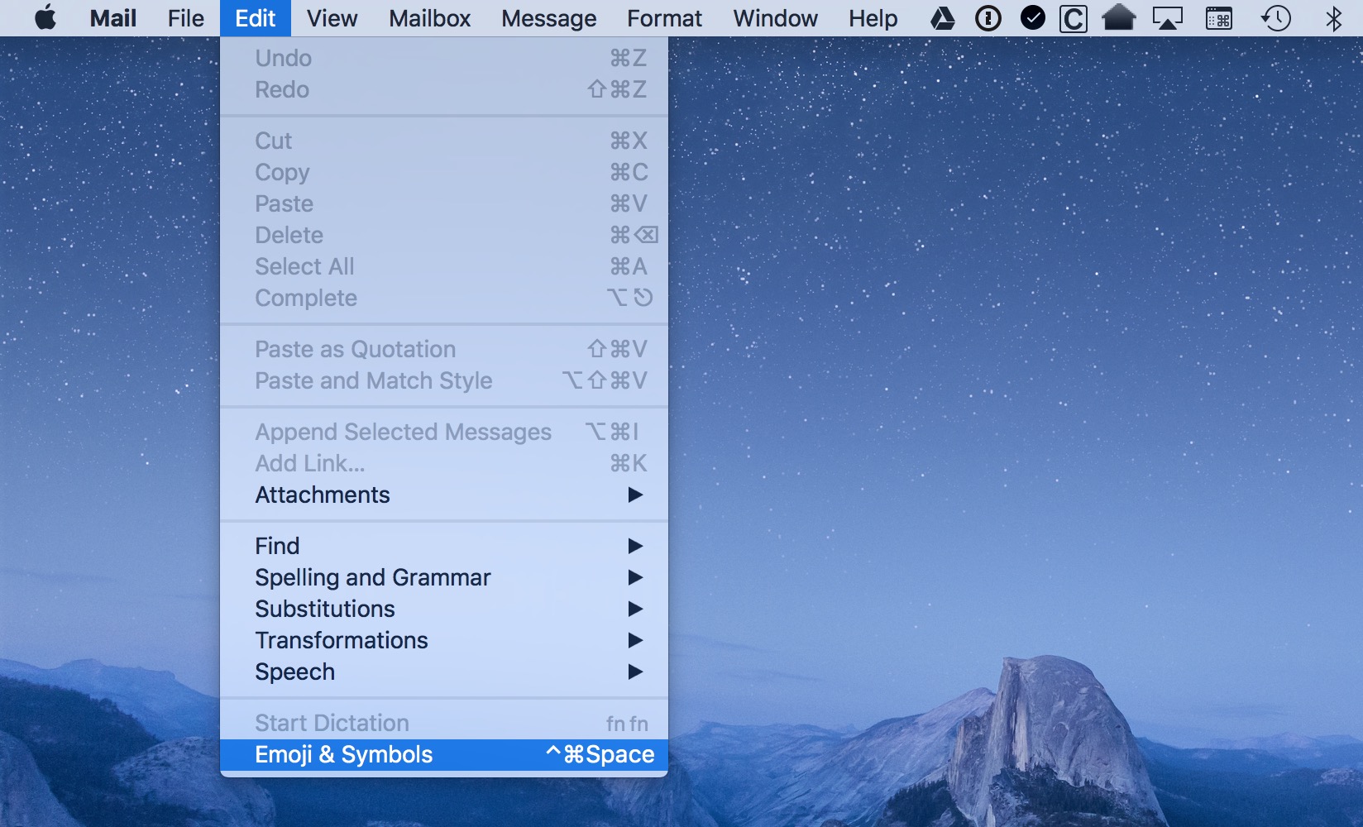Expand the Speech submenu

(x=444, y=672)
